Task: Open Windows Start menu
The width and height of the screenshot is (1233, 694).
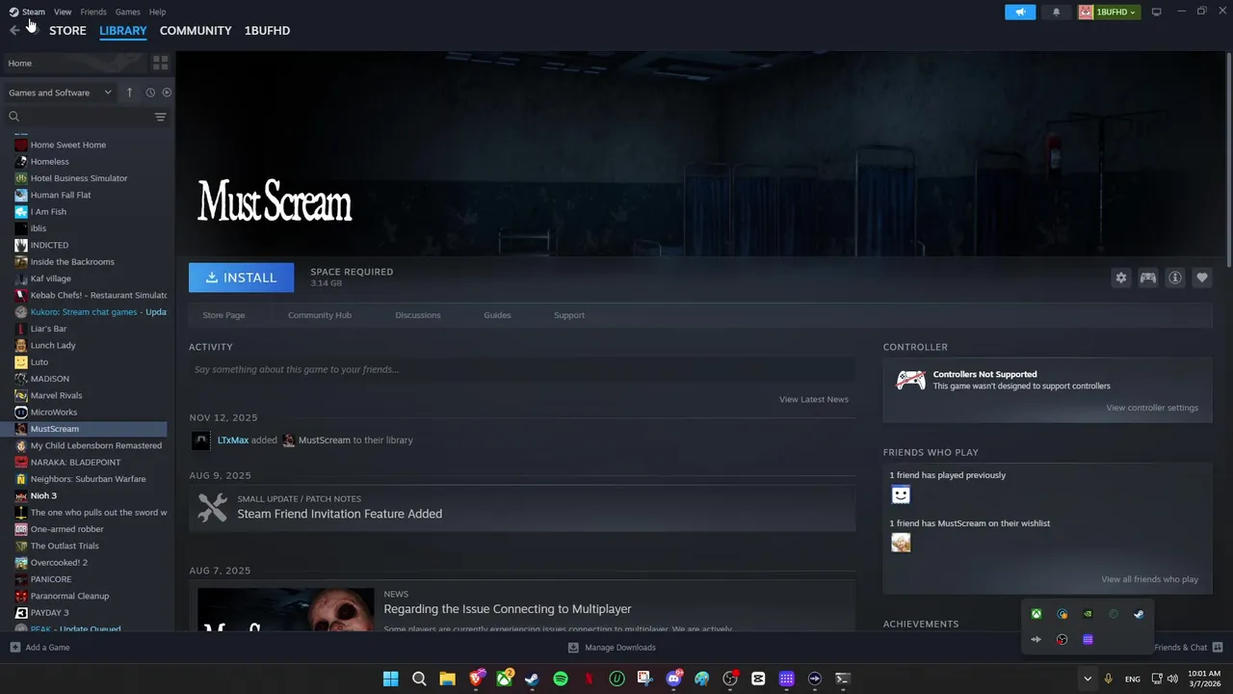Action: pyautogui.click(x=390, y=679)
